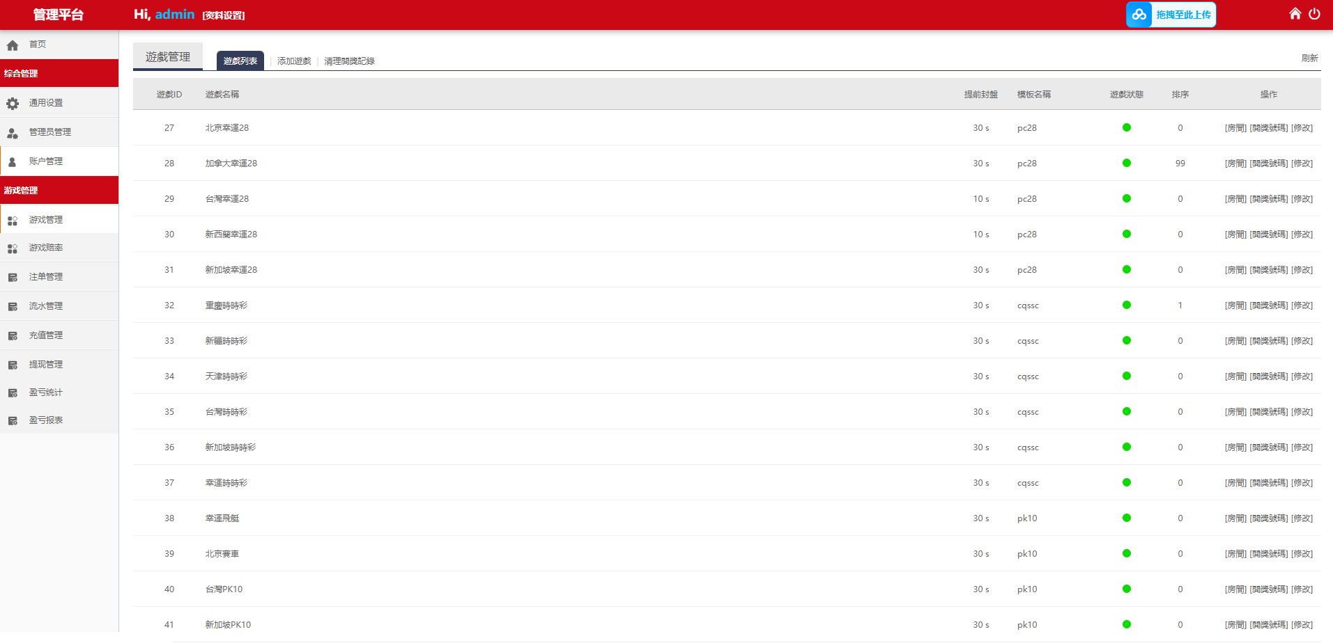Screen dimensions: 1333x643
Task: Open 充值管理 in the sidebar
Action: click(46, 335)
